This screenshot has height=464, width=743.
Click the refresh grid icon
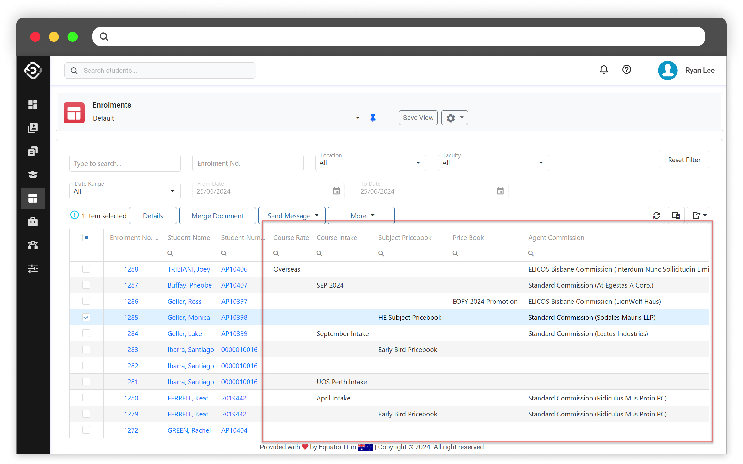click(656, 216)
